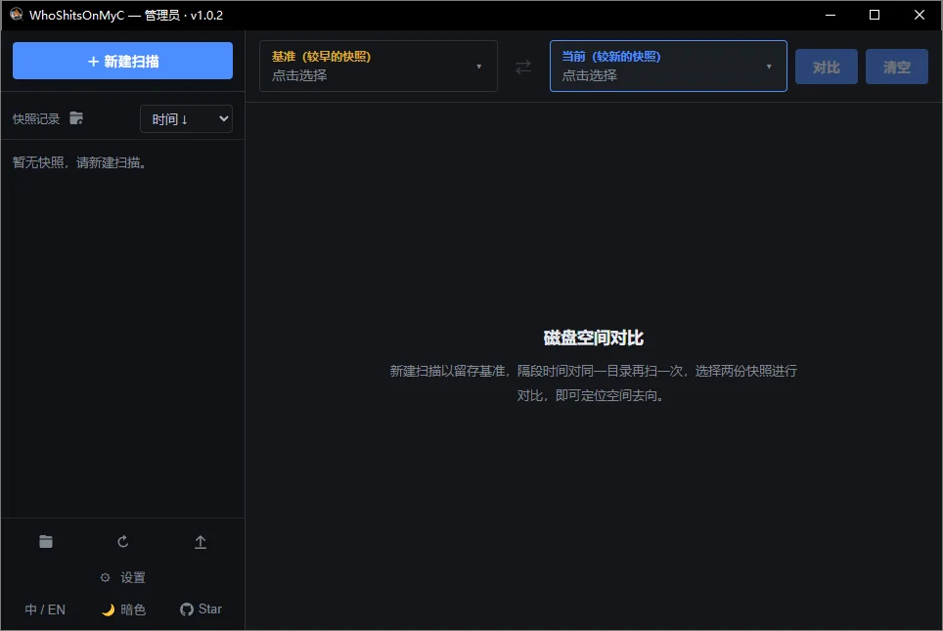Maximize the WhoShitsOnMyC window
The width and height of the screenshot is (943, 631).
point(875,15)
